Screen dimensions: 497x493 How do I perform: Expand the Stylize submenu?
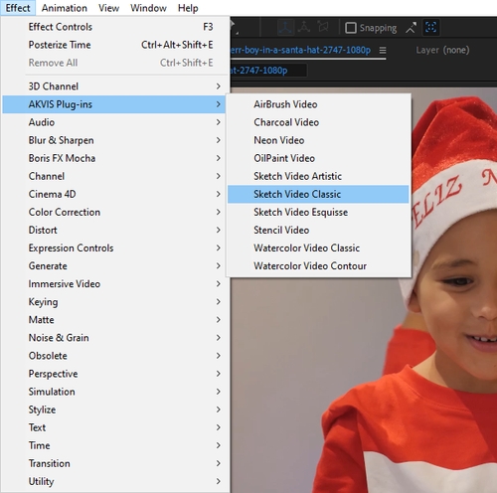point(114,410)
